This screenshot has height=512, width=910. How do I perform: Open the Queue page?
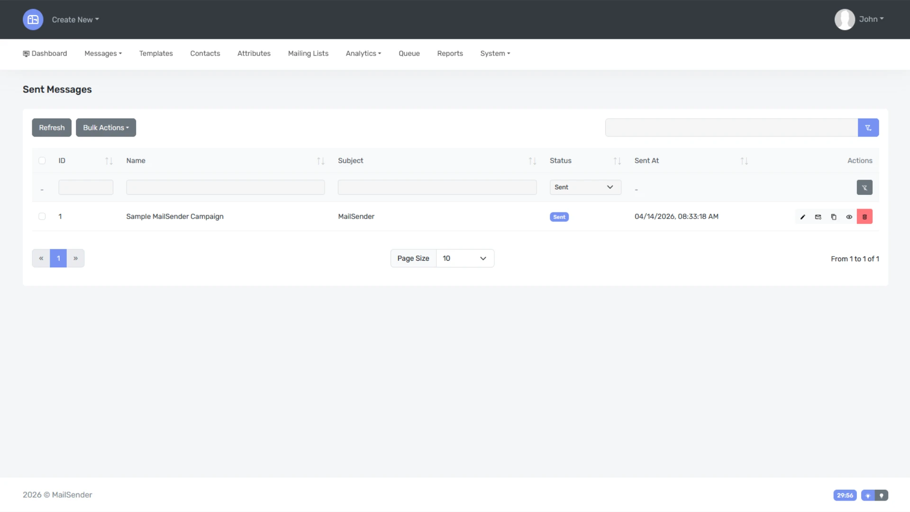pyautogui.click(x=409, y=54)
